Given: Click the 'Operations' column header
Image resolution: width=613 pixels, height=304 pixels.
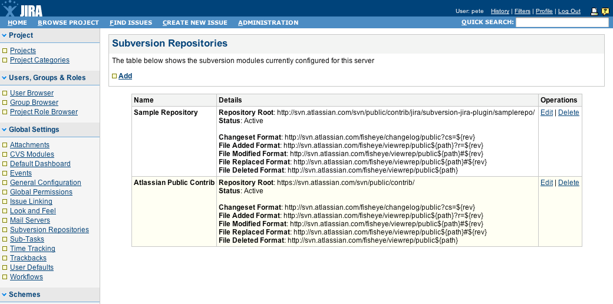Looking at the screenshot, I should [x=559, y=100].
